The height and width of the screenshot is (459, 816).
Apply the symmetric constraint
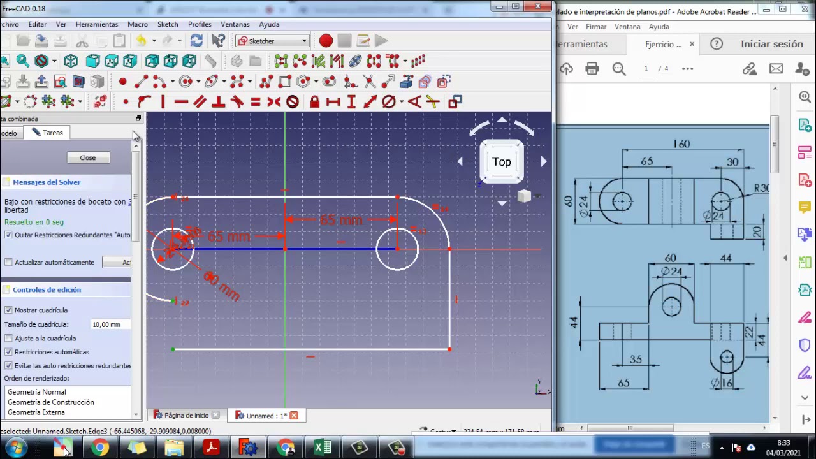tap(273, 101)
